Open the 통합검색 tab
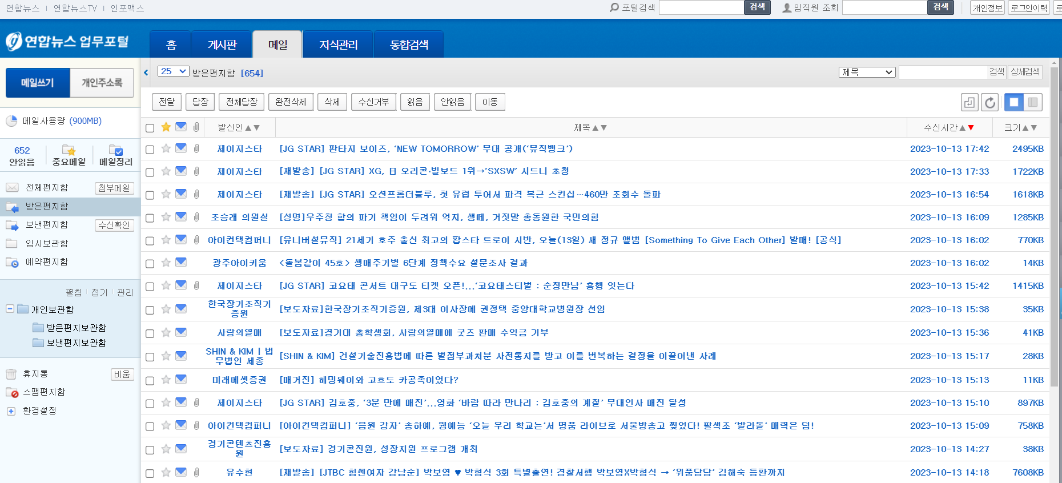Screen dimensions: 1062x483 coord(409,45)
